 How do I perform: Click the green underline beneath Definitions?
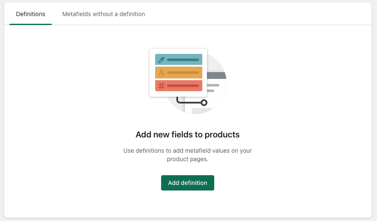(x=31, y=24)
